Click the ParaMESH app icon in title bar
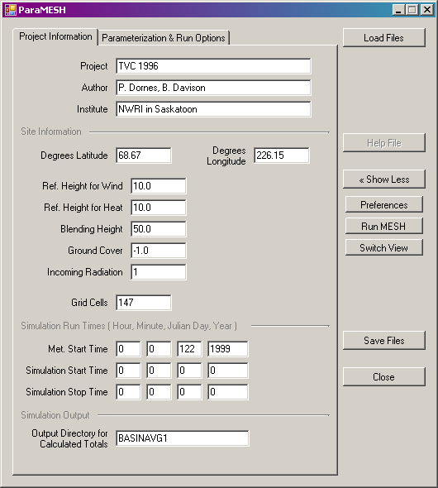Viewport: 438px width, 488px height. click(10, 10)
